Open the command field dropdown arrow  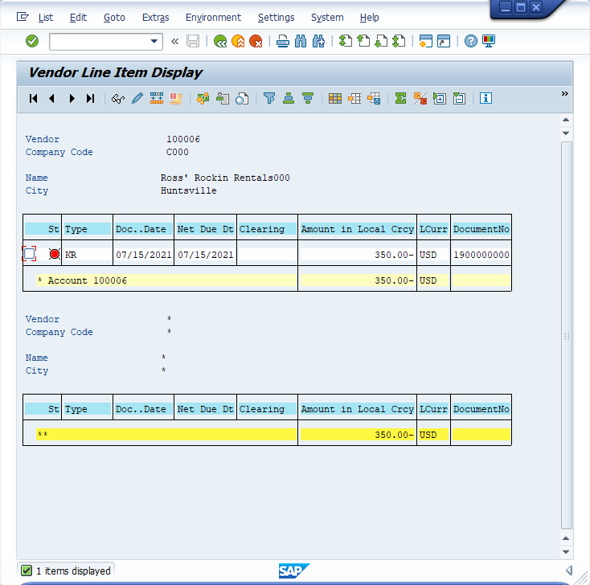pos(154,41)
